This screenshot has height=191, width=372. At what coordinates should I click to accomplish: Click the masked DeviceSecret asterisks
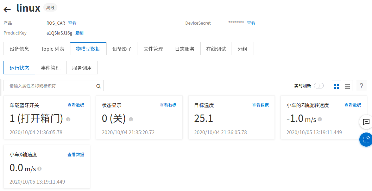(x=236, y=23)
